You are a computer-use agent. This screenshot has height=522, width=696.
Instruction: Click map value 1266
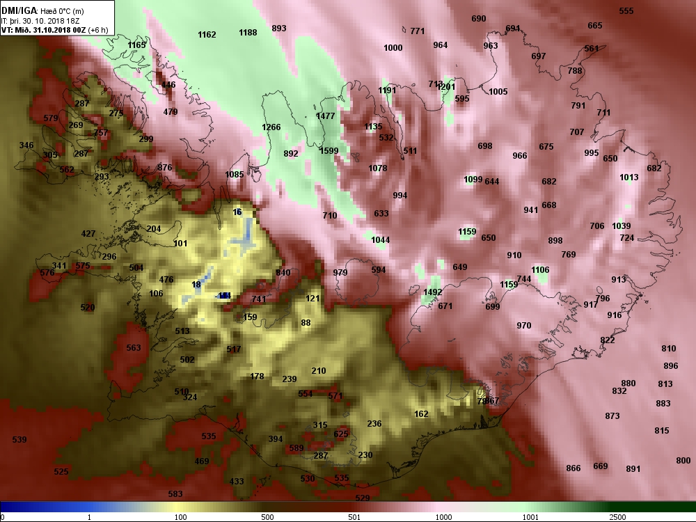coord(271,127)
